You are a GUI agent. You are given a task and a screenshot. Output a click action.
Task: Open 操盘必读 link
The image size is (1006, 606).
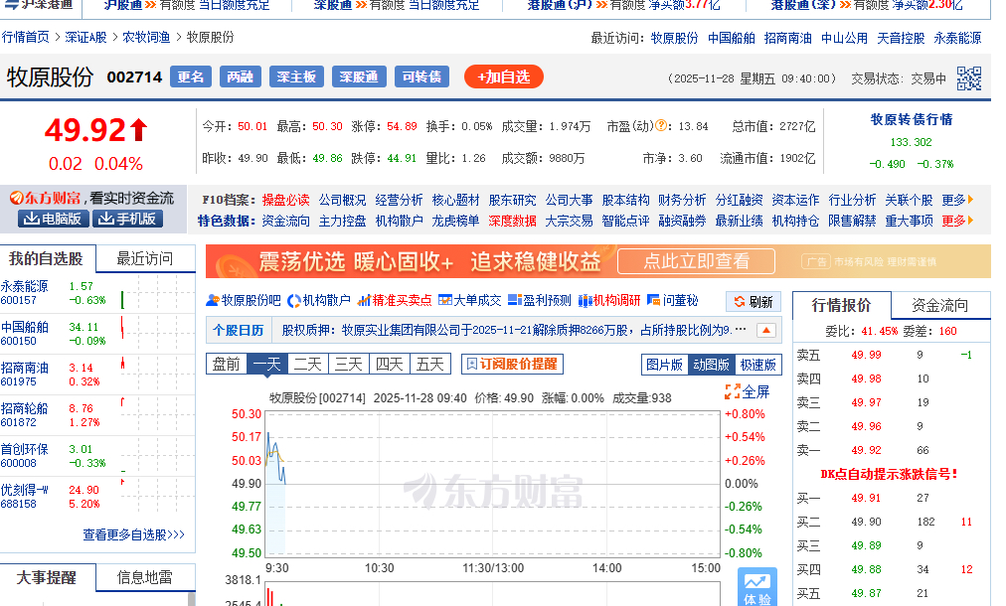tap(285, 200)
